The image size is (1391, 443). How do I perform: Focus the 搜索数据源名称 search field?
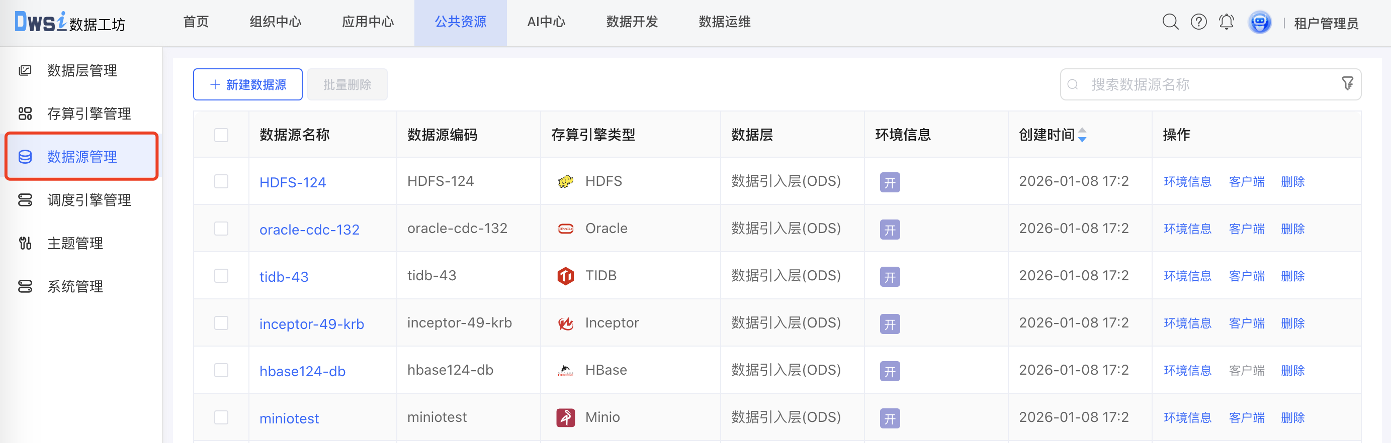[1210, 85]
